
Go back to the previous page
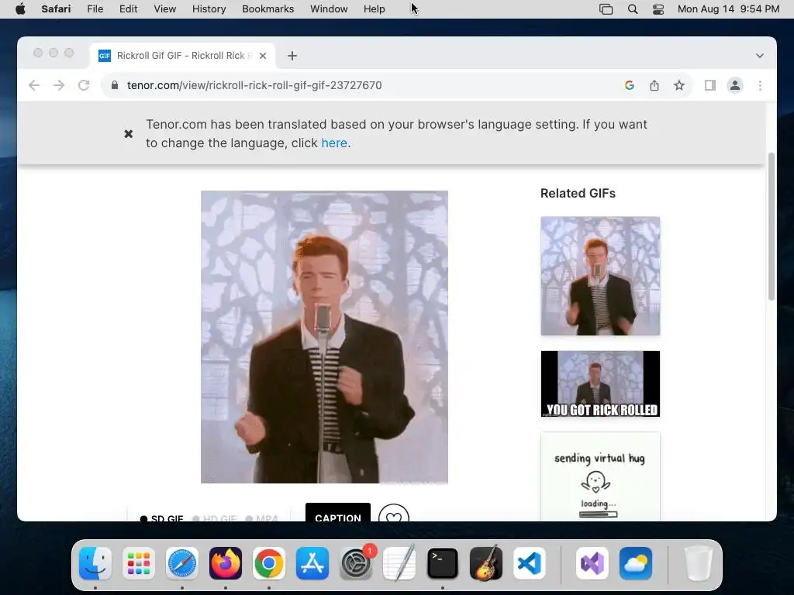coord(34,85)
